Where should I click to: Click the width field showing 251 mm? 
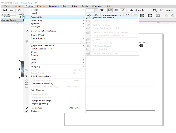8,14
